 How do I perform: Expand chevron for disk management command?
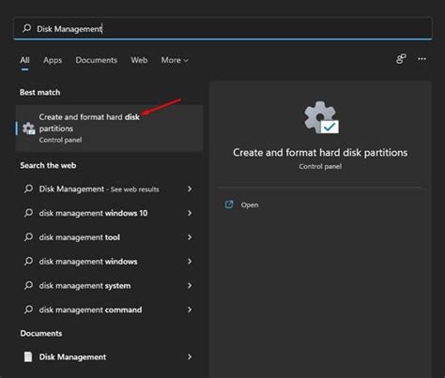pos(190,310)
